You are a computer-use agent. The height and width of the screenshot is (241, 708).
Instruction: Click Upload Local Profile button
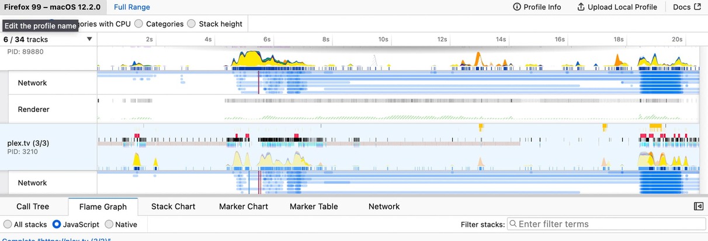[x=617, y=7]
